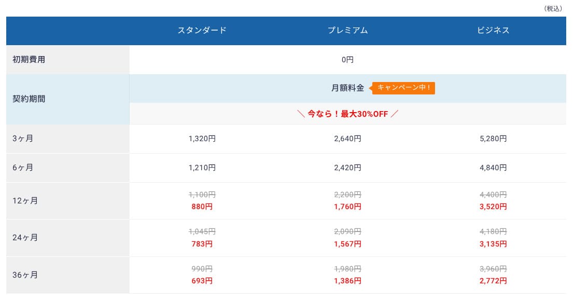The width and height of the screenshot is (574, 301).
Task: Click the ビジネス plan column header
Action: coord(493,31)
